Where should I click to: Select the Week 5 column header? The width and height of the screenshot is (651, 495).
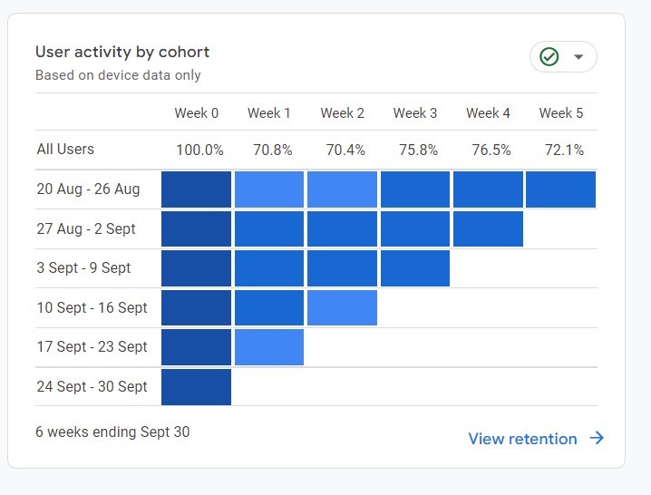point(561,113)
